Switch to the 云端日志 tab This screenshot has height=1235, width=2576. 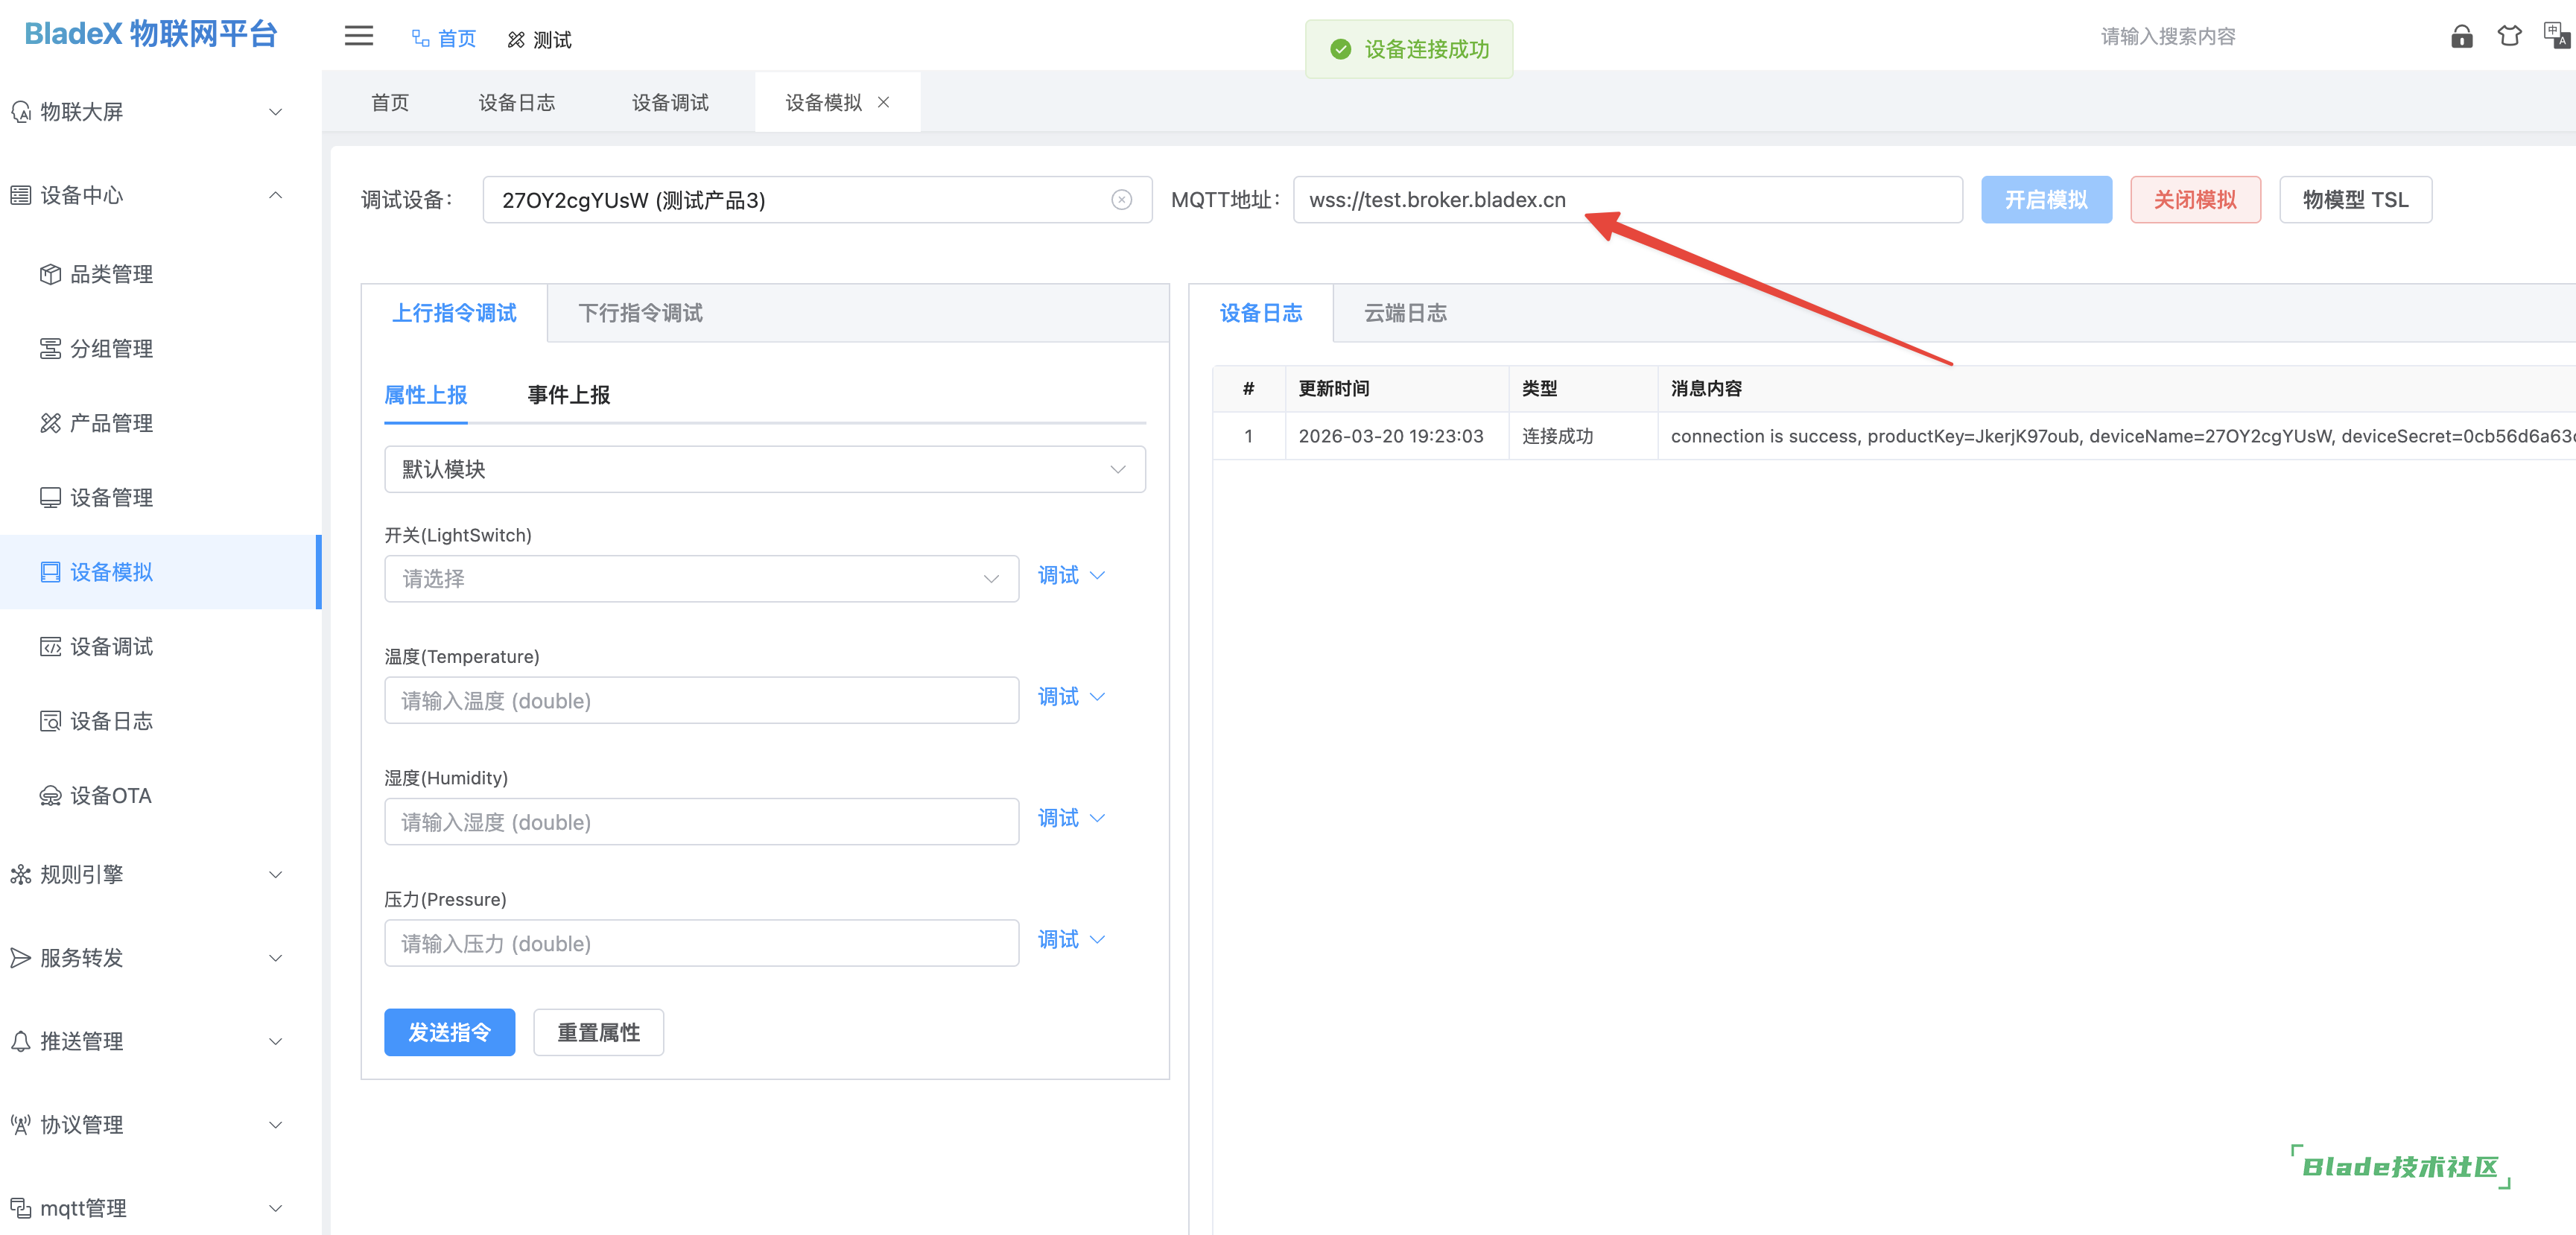[x=1404, y=313]
